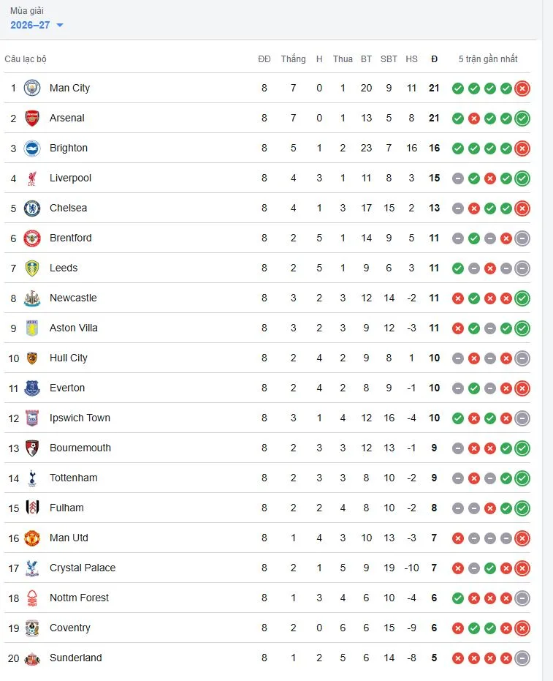Open the 2026–27 season dropdown
Screen dimensions: 553x681
coord(37,25)
